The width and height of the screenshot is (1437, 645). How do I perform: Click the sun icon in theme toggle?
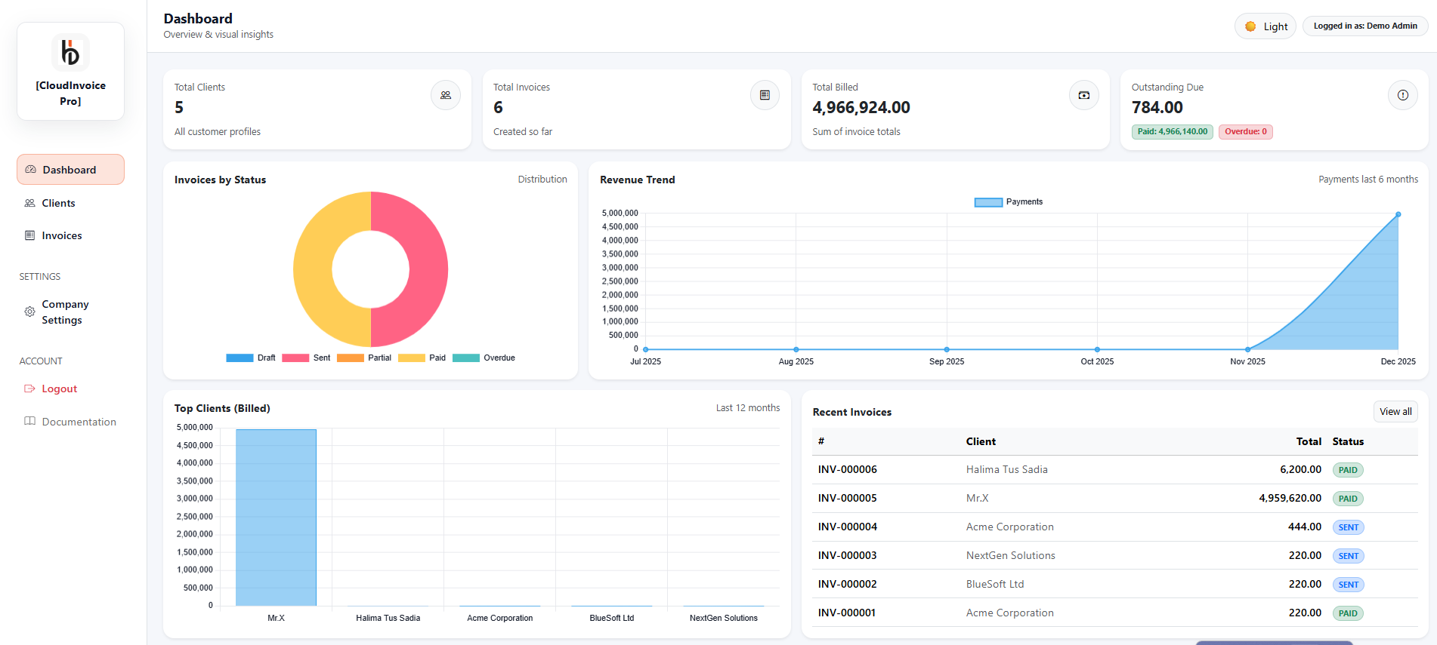pyautogui.click(x=1250, y=26)
